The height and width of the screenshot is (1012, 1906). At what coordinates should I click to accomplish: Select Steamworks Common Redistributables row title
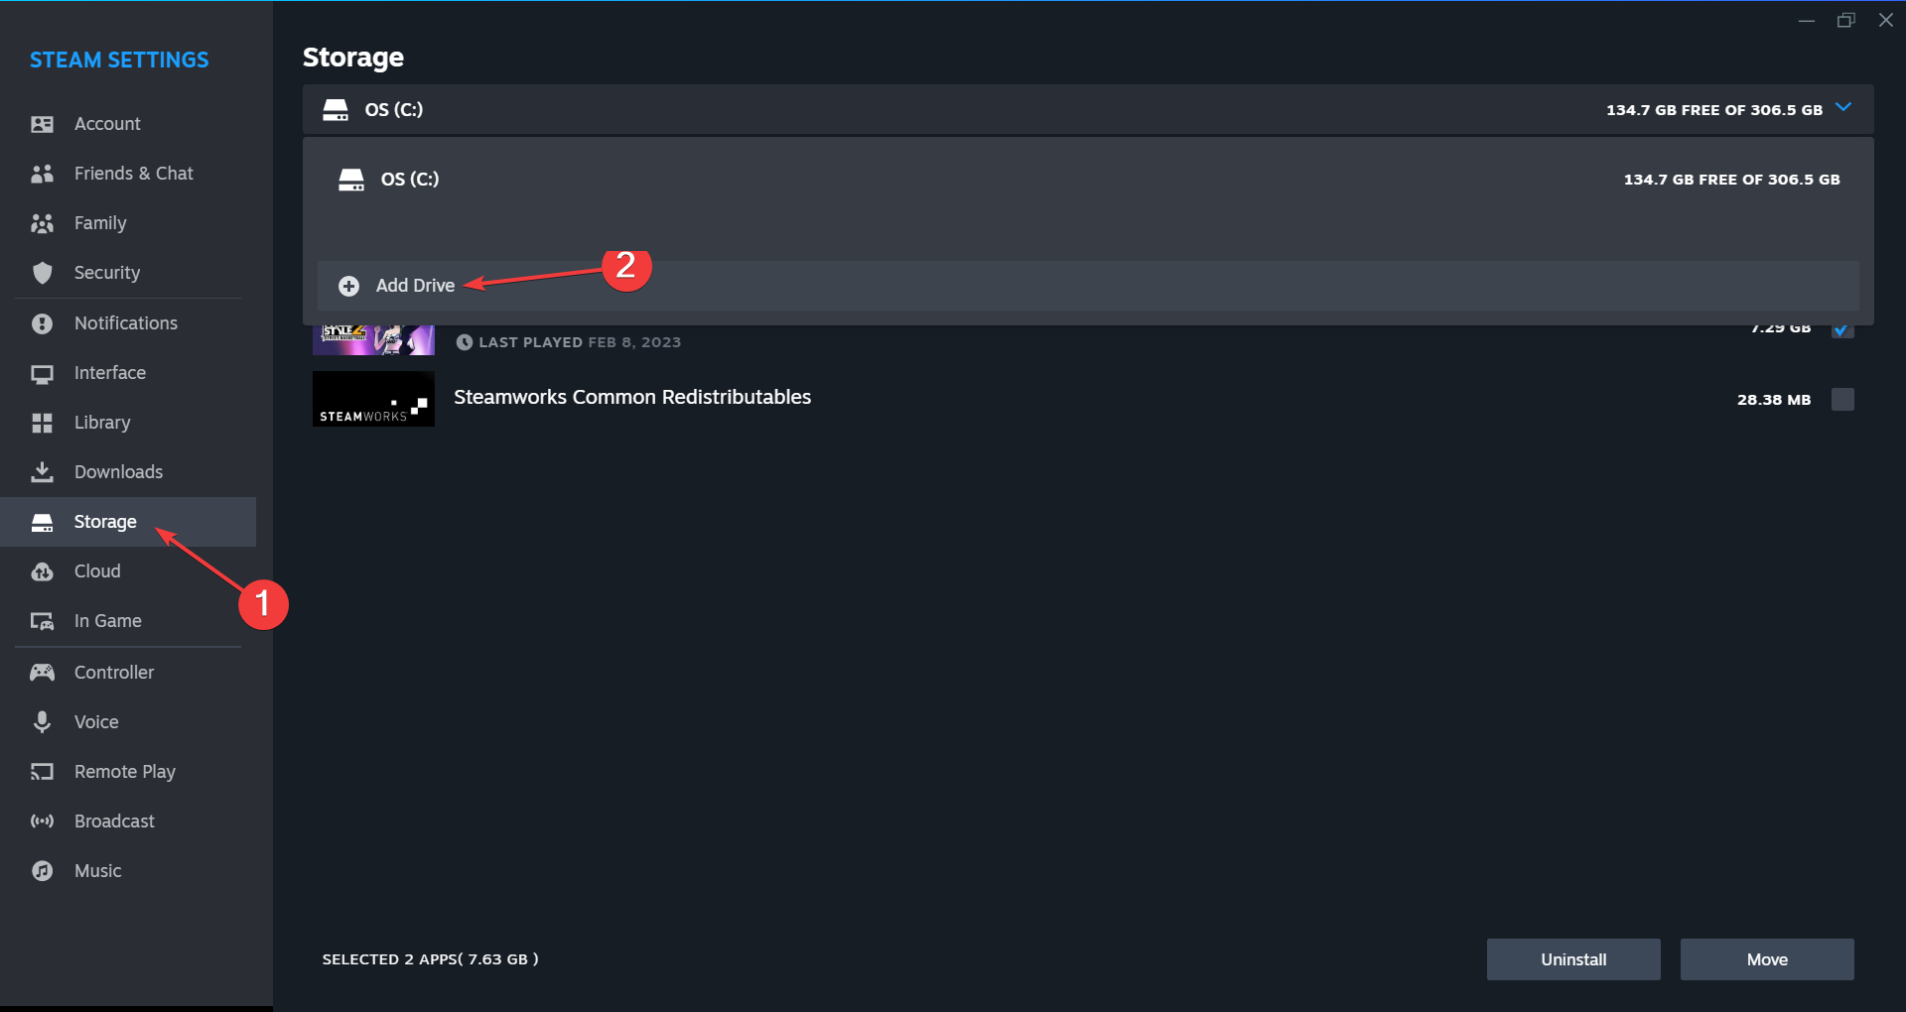coord(632,397)
